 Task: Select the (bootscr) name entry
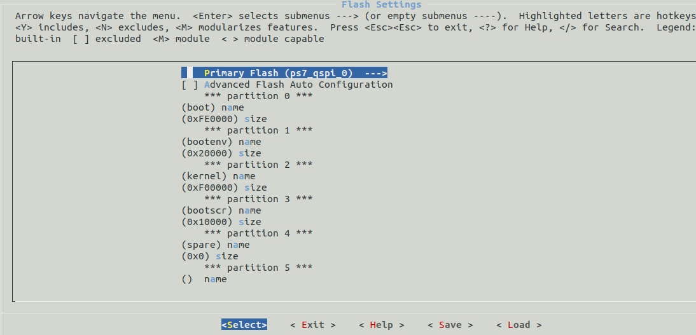[221, 210]
